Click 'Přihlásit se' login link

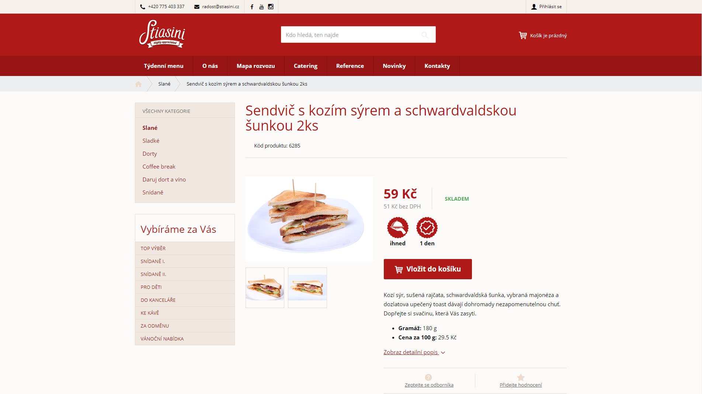(546, 7)
